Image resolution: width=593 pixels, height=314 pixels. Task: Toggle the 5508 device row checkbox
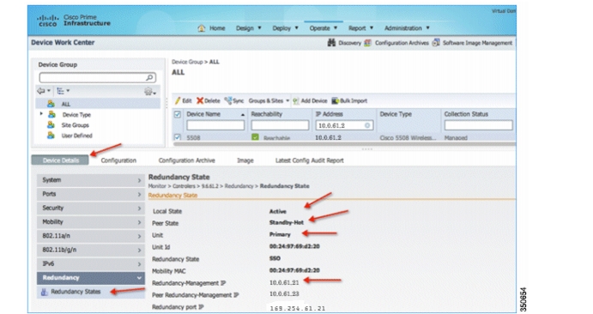click(x=177, y=137)
